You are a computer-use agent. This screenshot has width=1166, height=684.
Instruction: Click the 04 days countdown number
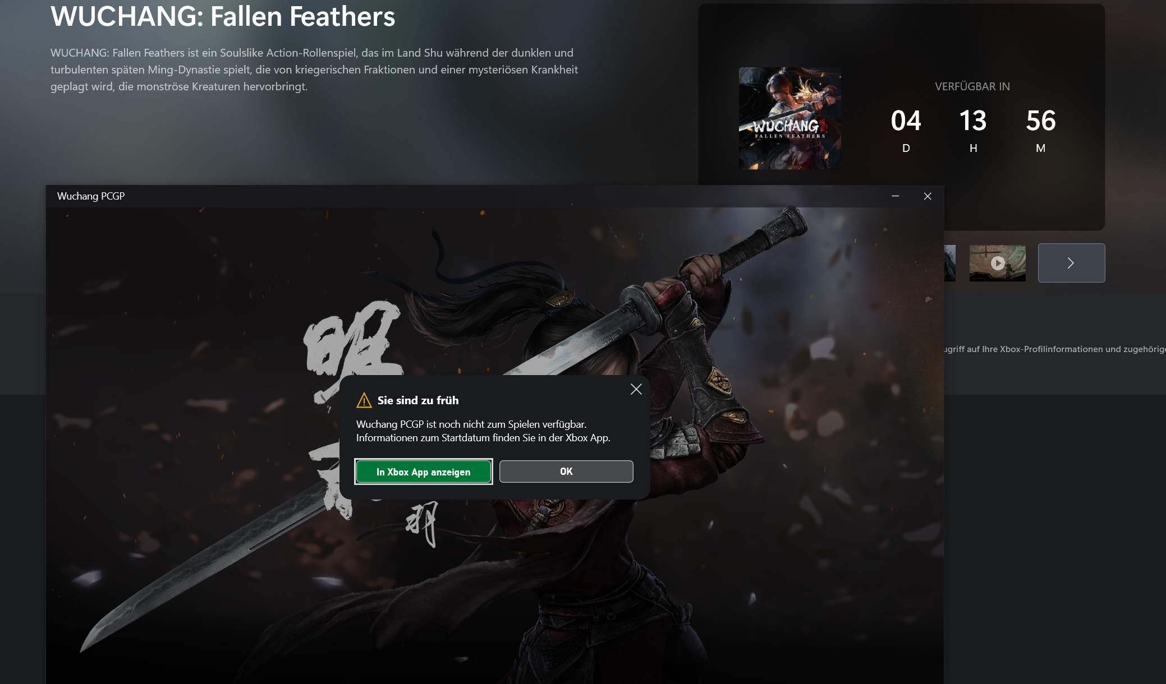pos(906,121)
